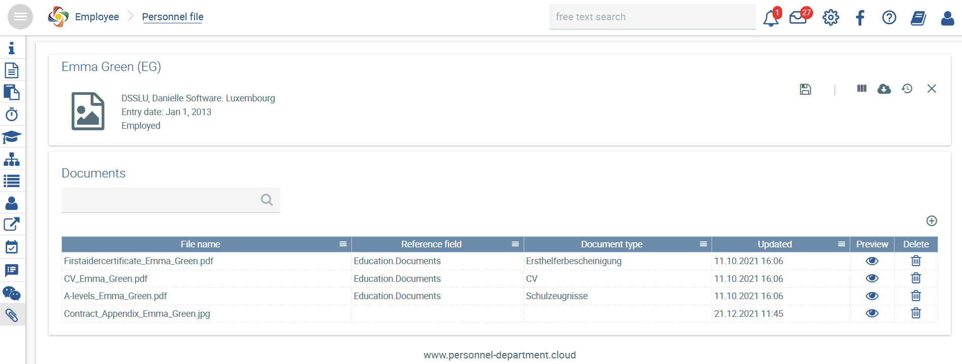Open the document page sidebar icon

click(12, 70)
